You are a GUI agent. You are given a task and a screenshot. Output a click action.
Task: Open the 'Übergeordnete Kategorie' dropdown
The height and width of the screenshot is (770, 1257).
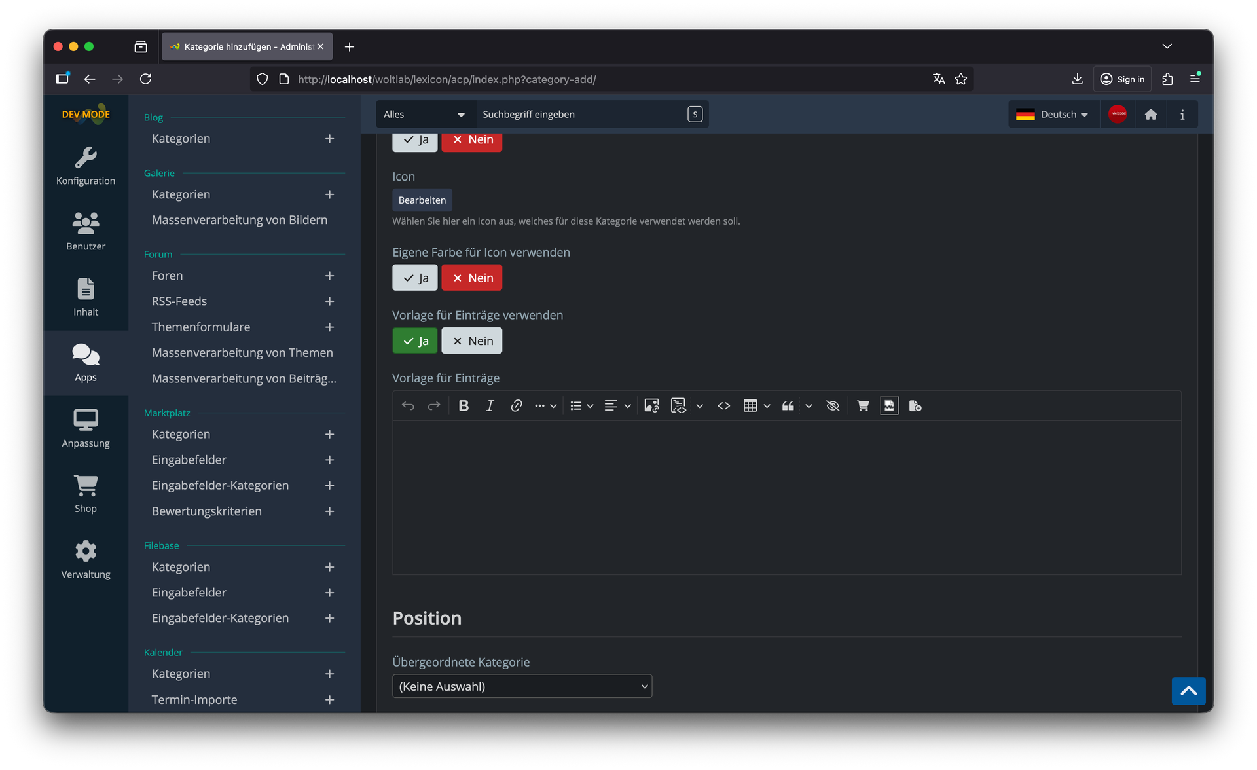click(522, 686)
